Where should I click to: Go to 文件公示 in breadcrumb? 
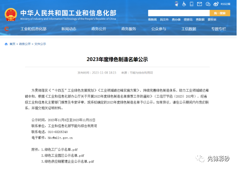pos(40,44)
